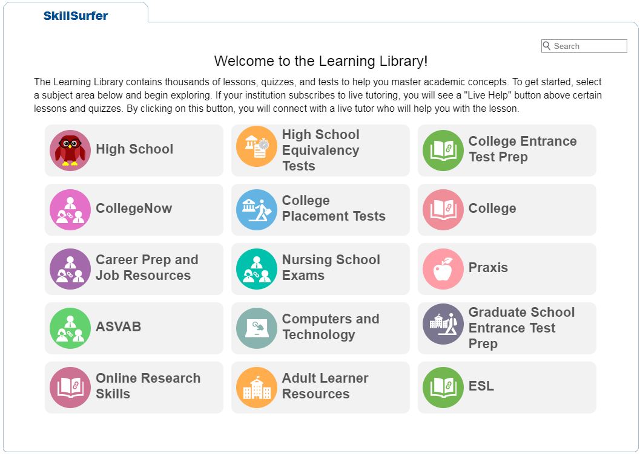Click the apple icon for Praxis
The image size is (640, 454).
[443, 269]
